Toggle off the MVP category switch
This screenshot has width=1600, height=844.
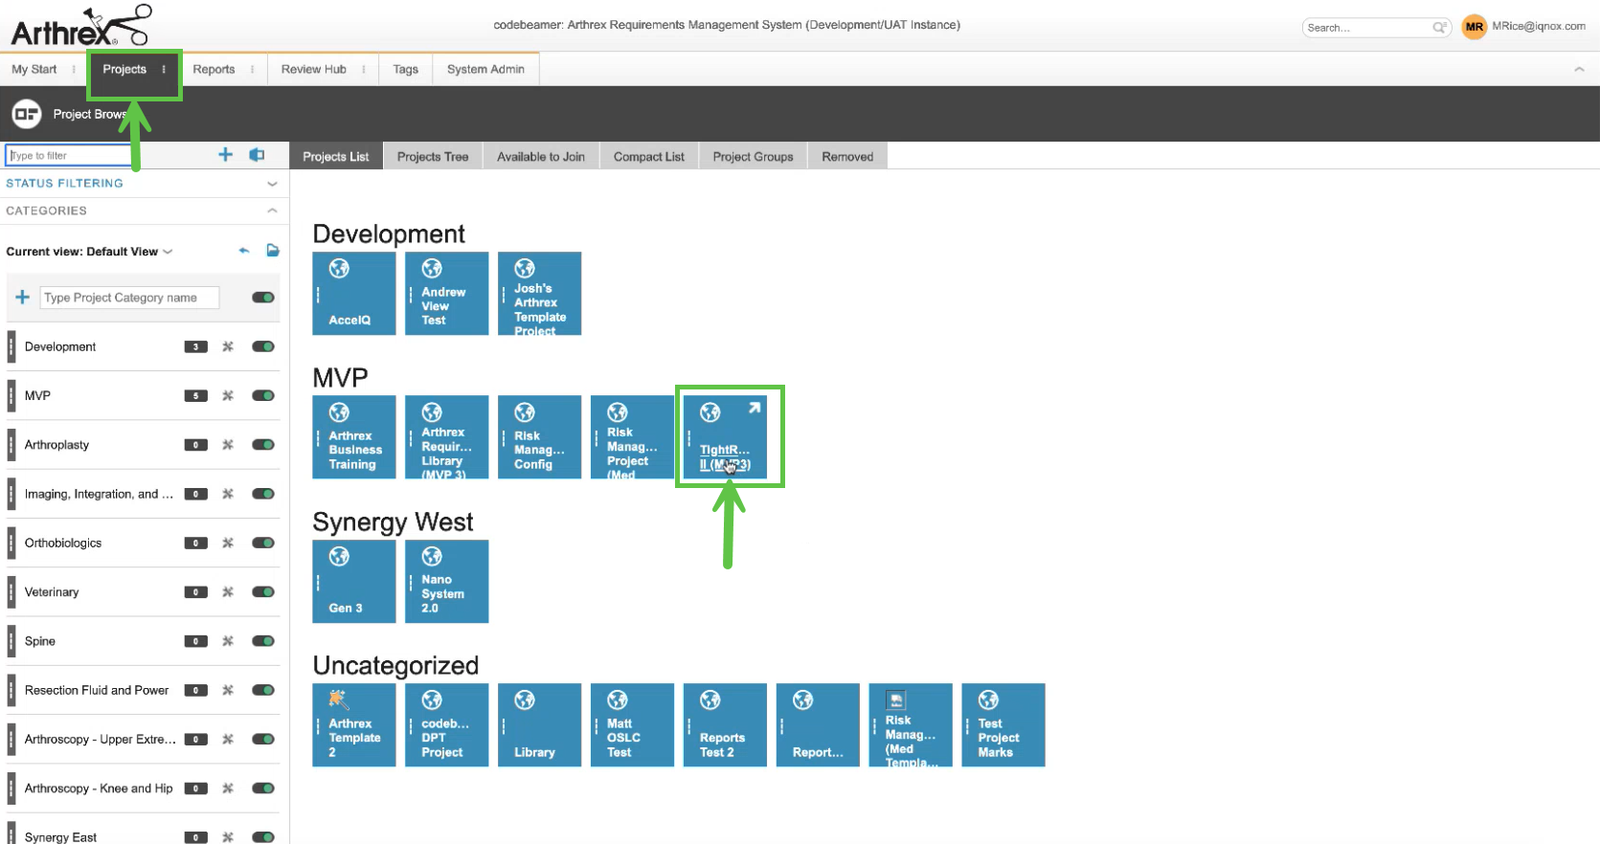coord(263,395)
